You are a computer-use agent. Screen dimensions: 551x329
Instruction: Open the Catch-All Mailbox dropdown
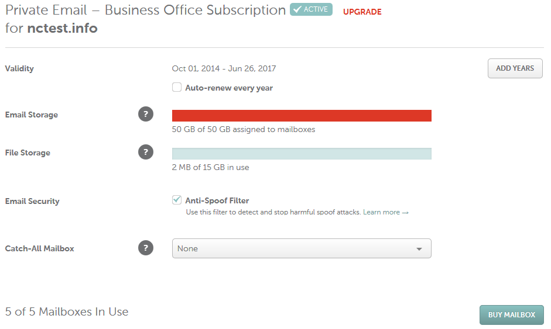click(x=302, y=248)
